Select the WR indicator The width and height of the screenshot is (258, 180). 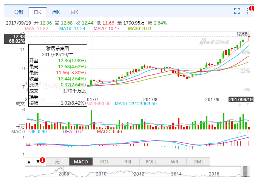coord(175,162)
